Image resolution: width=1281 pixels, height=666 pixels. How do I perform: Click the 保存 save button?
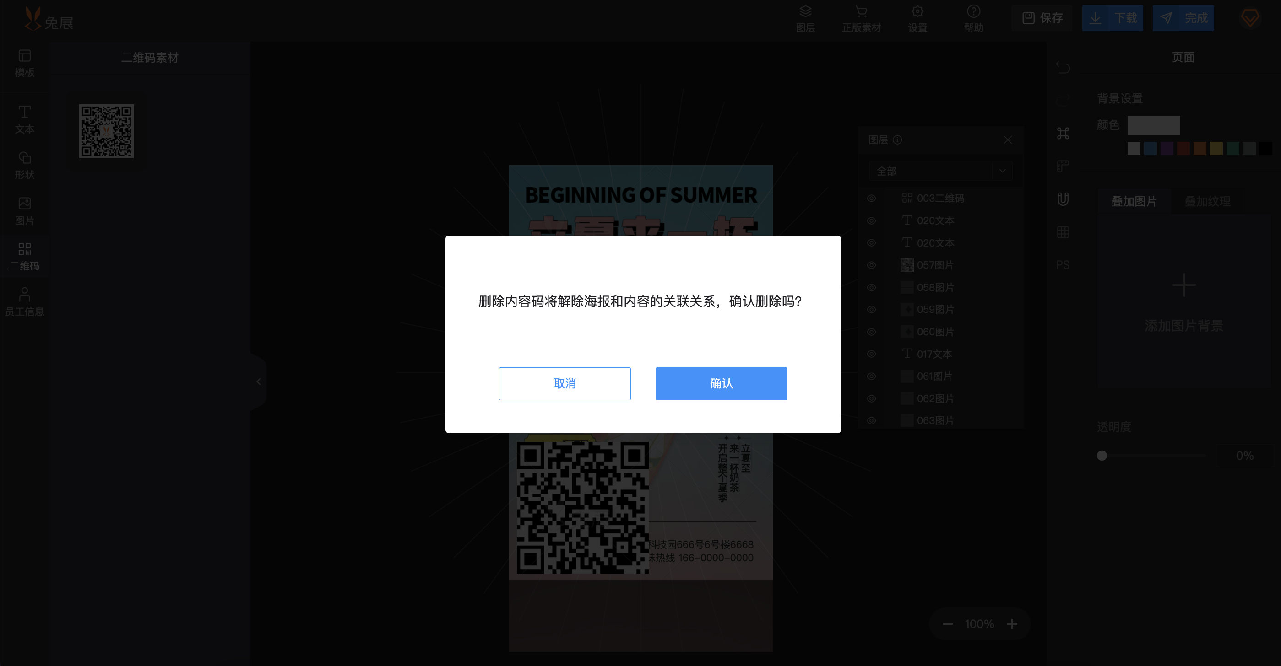[1043, 18]
